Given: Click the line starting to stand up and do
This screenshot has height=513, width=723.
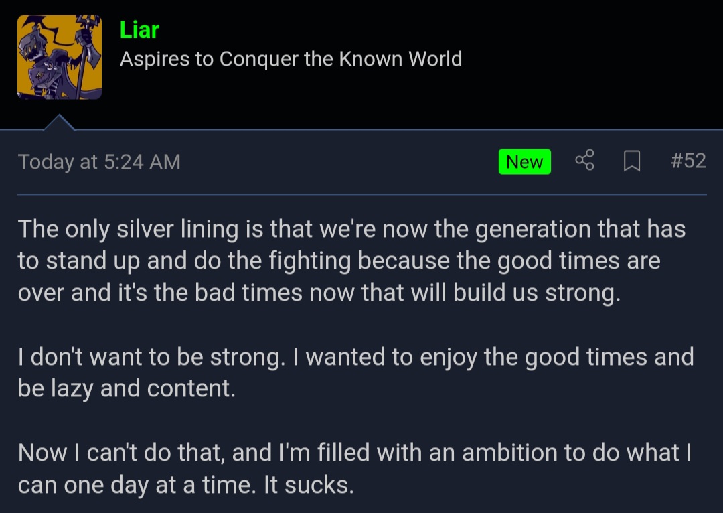Looking at the screenshot, I should click(x=339, y=261).
